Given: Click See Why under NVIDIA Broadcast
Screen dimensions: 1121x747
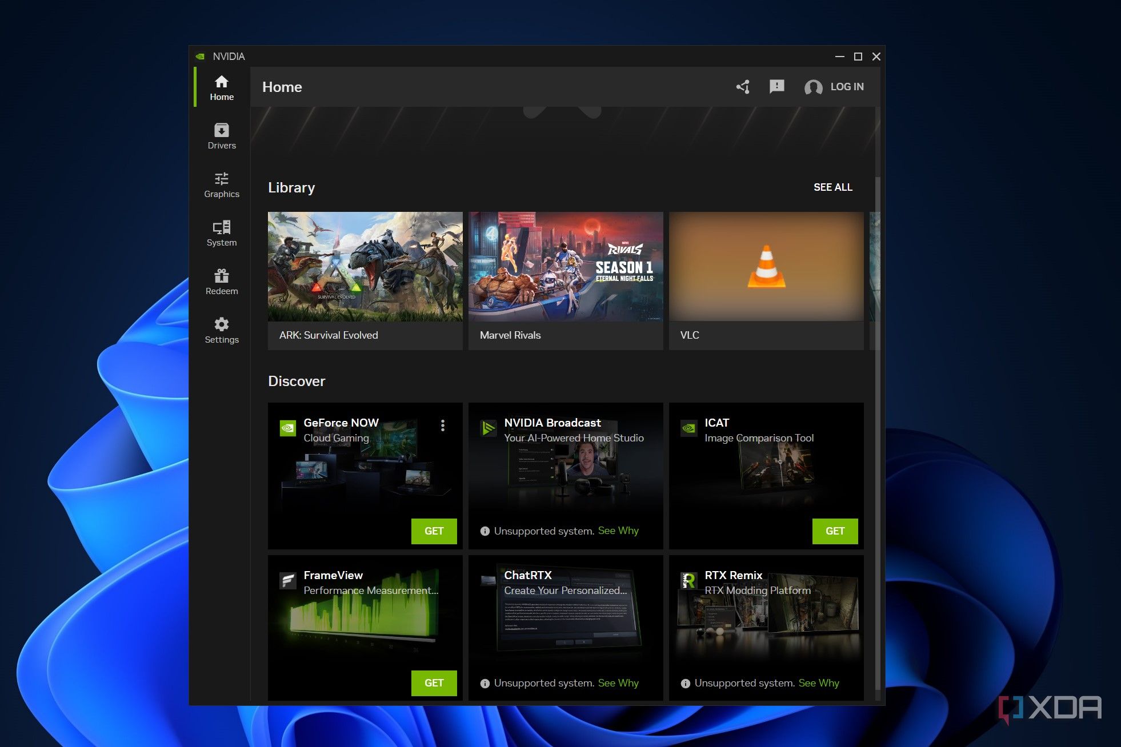Looking at the screenshot, I should coord(618,531).
